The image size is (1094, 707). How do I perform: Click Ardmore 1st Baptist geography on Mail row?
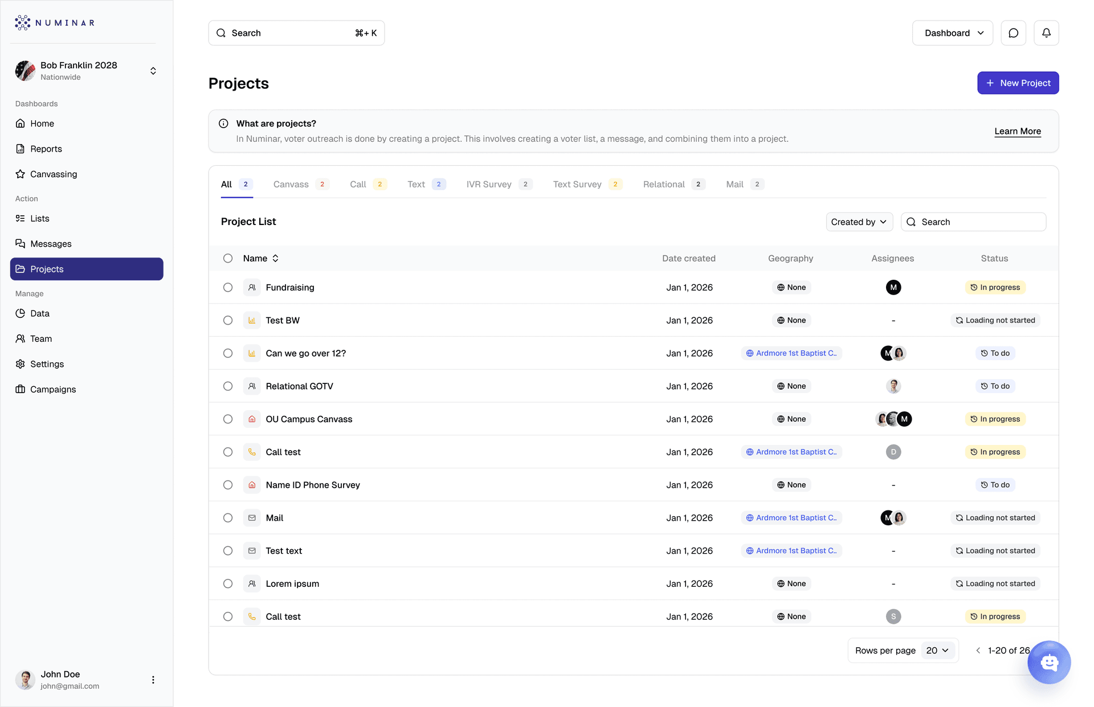(791, 518)
